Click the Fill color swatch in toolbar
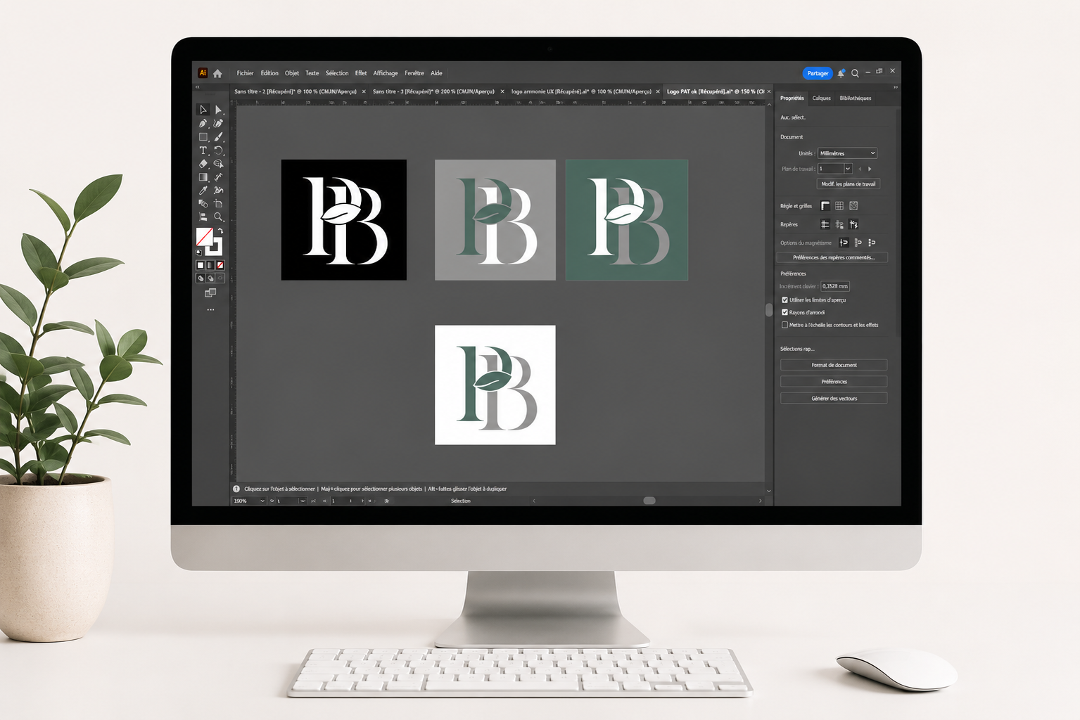 point(204,236)
